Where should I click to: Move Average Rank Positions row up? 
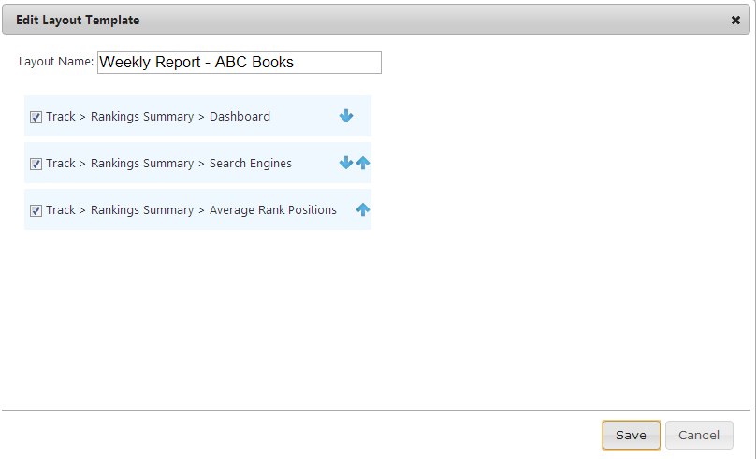click(x=363, y=210)
